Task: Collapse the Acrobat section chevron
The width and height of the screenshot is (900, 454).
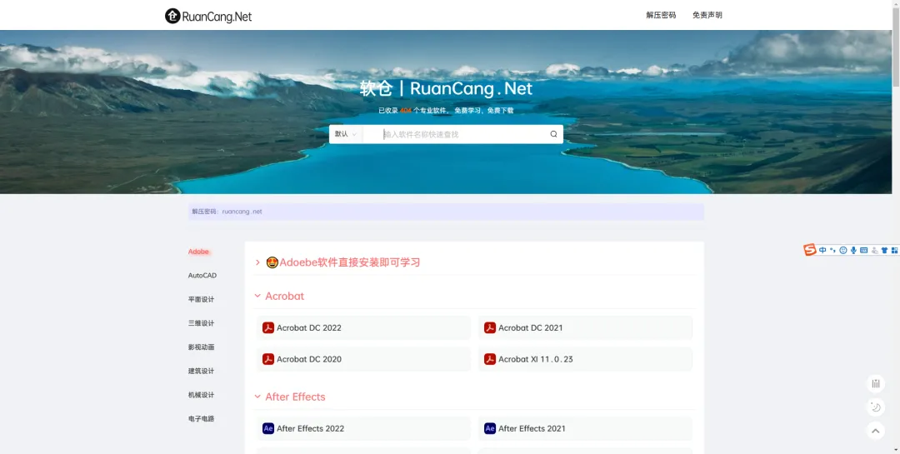Action: click(257, 297)
